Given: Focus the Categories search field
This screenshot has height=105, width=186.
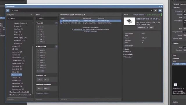Looking at the screenshot, I should tap(20, 19).
